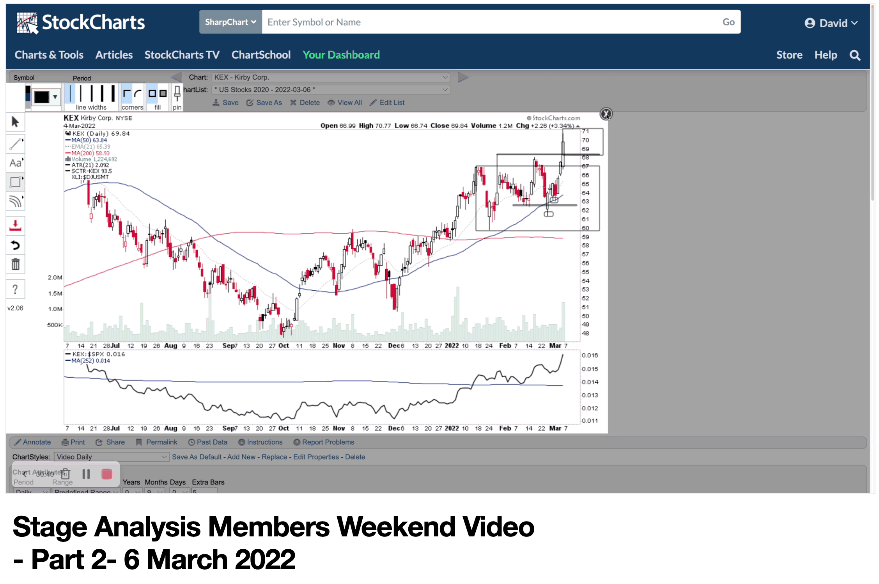Click Save As for the chart
The image size is (879, 584).
point(264,103)
